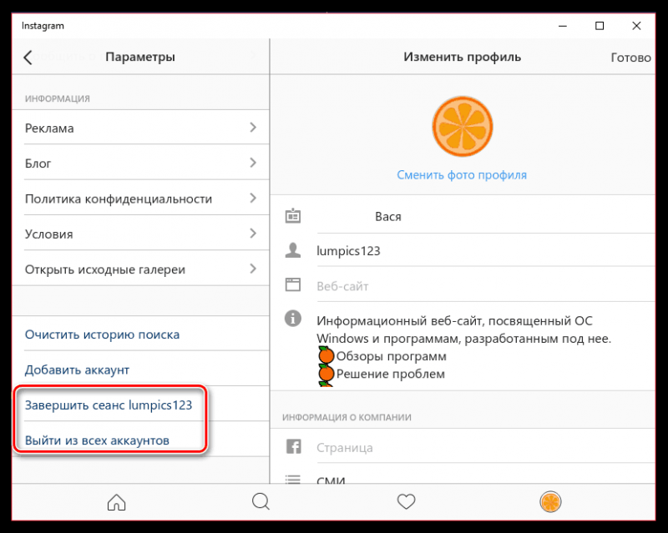Open the heart Activity tab
Screen dimensions: 668x533
click(x=406, y=501)
